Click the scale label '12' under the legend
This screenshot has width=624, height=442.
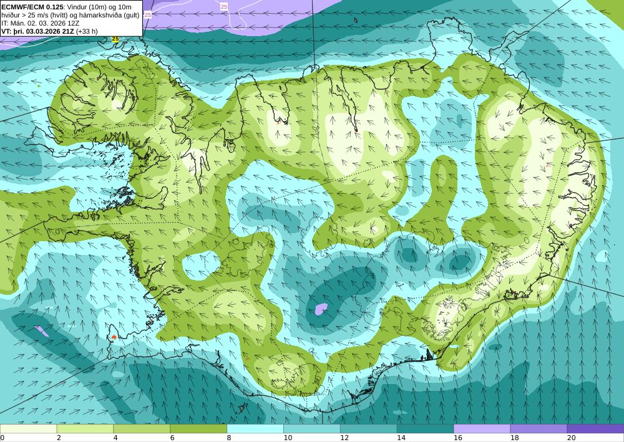pos(344,438)
